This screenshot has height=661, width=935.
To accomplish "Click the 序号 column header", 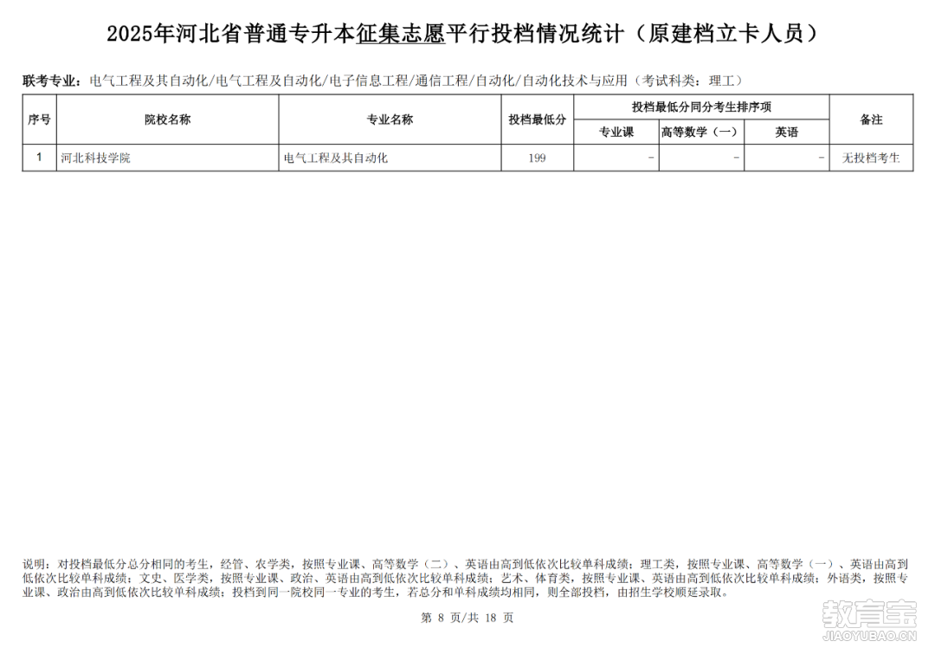I will click(39, 120).
